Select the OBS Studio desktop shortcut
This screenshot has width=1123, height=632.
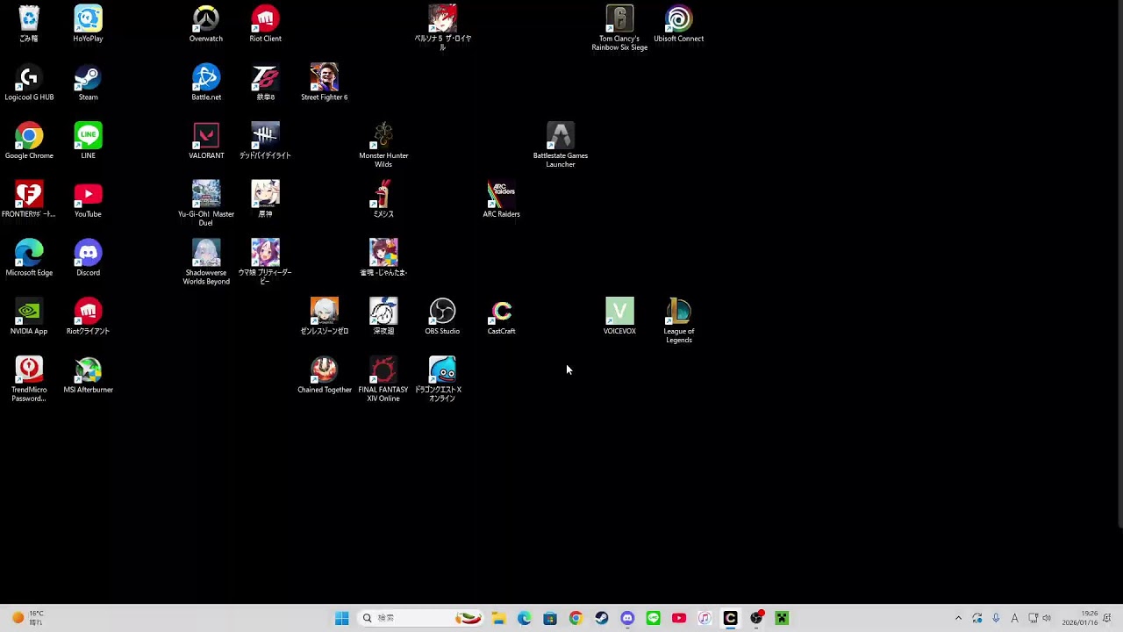click(x=442, y=317)
